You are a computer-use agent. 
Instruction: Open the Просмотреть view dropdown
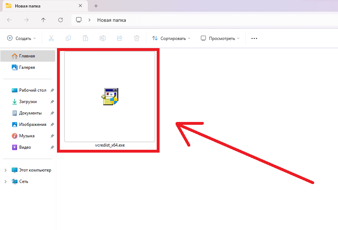point(220,39)
